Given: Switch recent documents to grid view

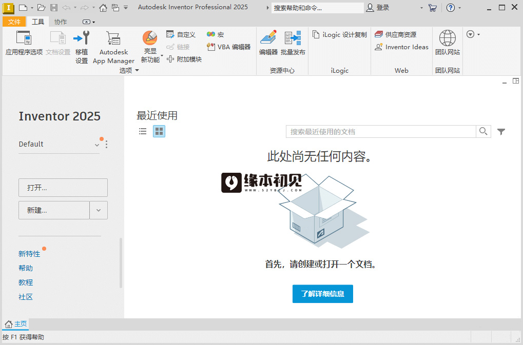Looking at the screenshot, I should pyautogui.click(x=159, y=131).
